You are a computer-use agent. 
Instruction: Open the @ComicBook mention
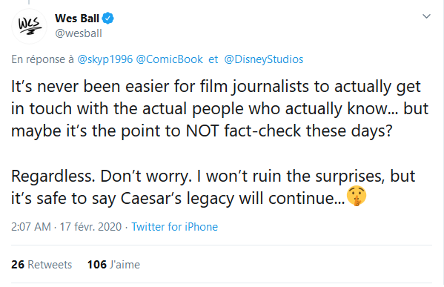click(x=169, y=59)
